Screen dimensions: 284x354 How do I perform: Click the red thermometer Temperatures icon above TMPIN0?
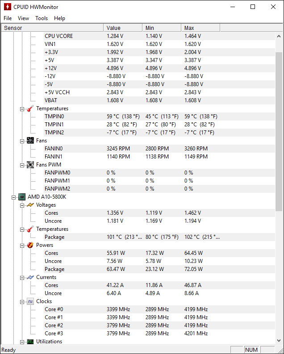(x=30, y=108)
